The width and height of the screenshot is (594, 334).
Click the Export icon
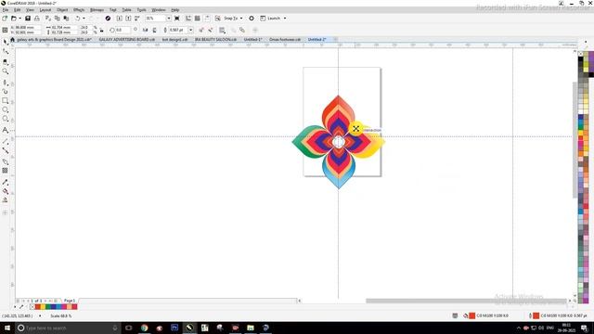pyautogui.click(x=128, y=19)
